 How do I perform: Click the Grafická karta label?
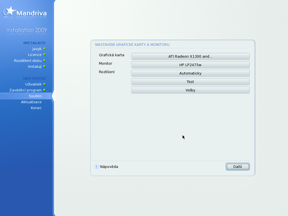(111, 55)
